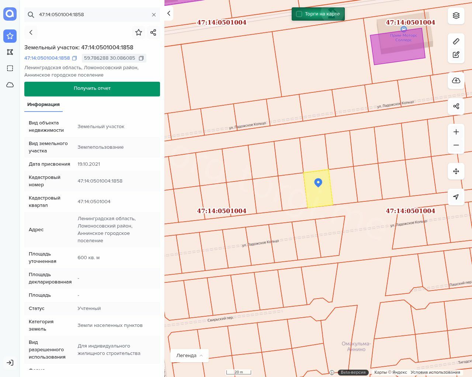Expand the 'Легенда' panel

coord(190,356)
